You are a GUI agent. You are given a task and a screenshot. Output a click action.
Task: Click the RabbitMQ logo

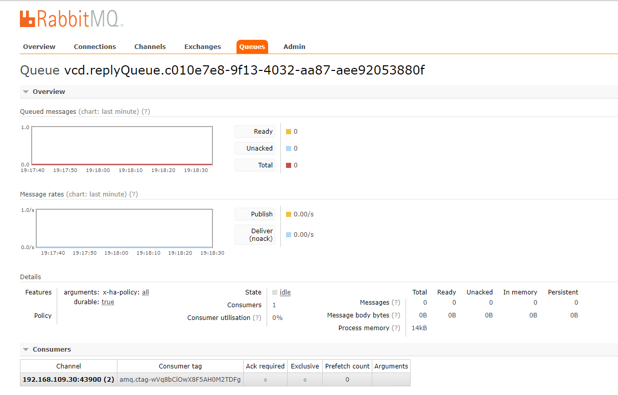point(72,19)
